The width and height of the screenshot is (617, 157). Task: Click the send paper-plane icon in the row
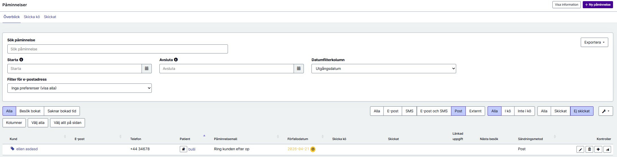(x=607, y=149)
